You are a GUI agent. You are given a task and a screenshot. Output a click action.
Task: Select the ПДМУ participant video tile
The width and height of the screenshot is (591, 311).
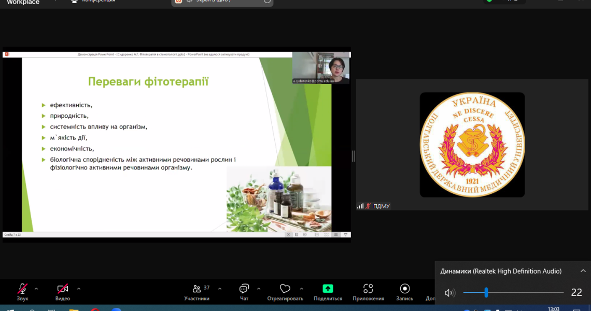pos(472,145)
